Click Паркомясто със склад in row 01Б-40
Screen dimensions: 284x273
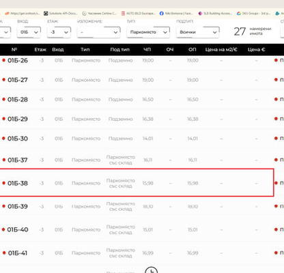[121, 229]
